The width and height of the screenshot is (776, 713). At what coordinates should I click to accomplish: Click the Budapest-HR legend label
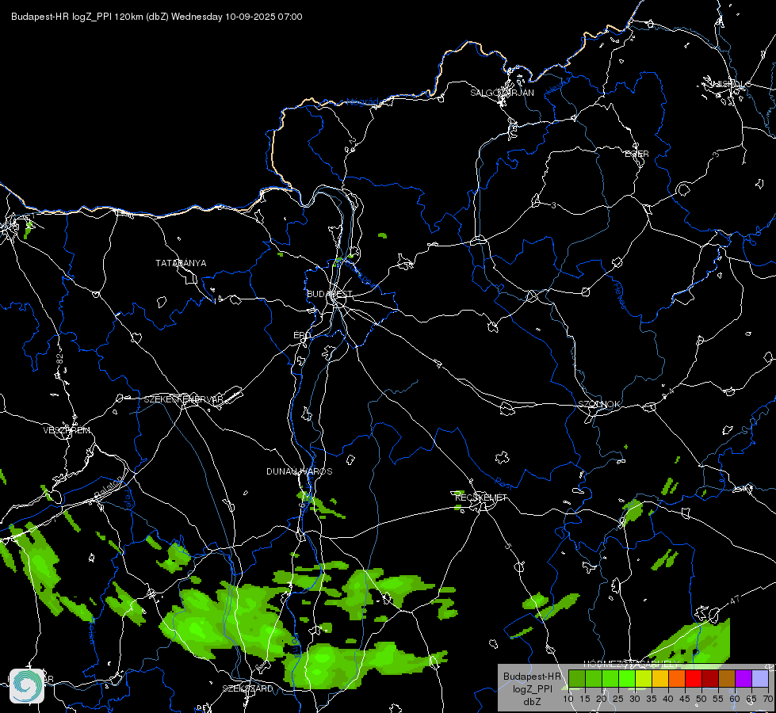pyautogui.click(x=532, y=677)
